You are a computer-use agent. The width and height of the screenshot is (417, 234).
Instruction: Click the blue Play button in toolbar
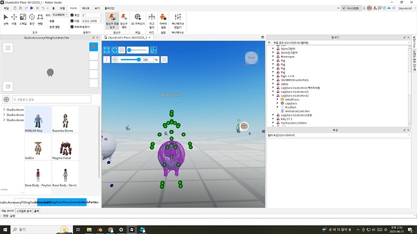[x=31, y=8]
